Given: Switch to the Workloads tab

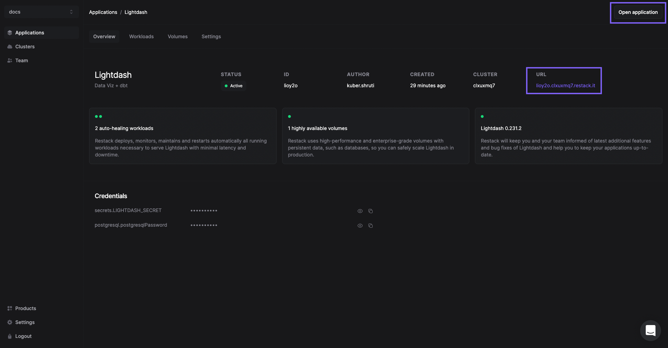Looking at the screenshot, I should click(x=141, y=37).
